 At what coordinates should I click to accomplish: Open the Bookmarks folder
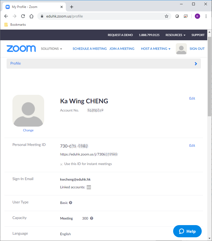(x=15, y=25)
